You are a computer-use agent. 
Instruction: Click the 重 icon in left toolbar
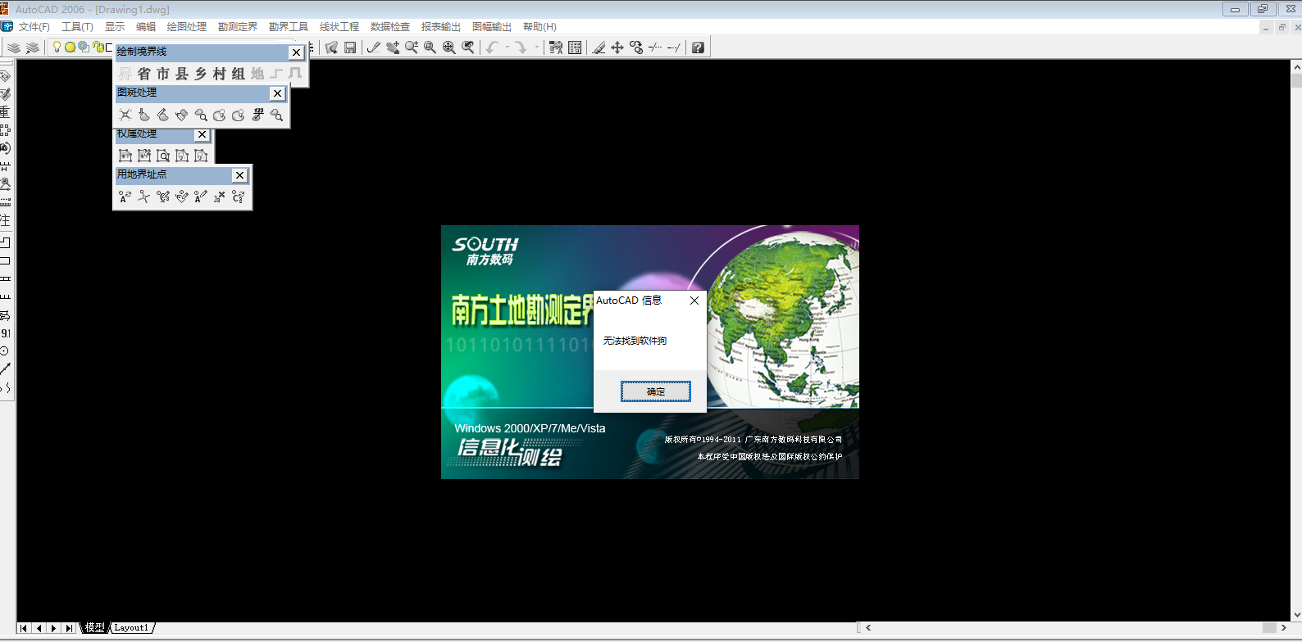click(x=5, y=111)
